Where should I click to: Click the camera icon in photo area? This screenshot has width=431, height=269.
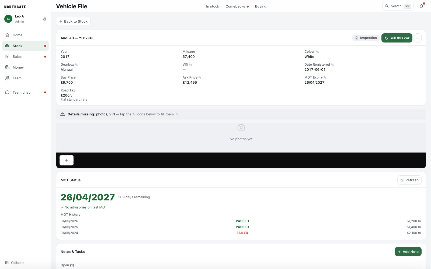click(x=241, y=128)
